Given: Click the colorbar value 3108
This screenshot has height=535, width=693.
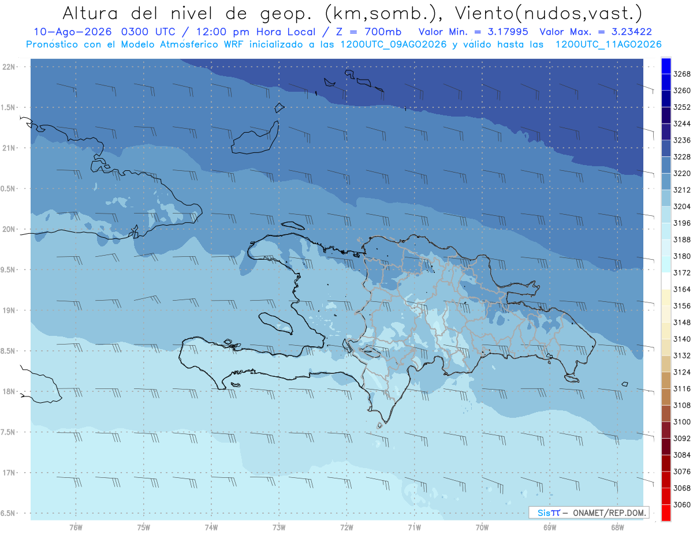Looking at the screenshot, I should point(682,406).
